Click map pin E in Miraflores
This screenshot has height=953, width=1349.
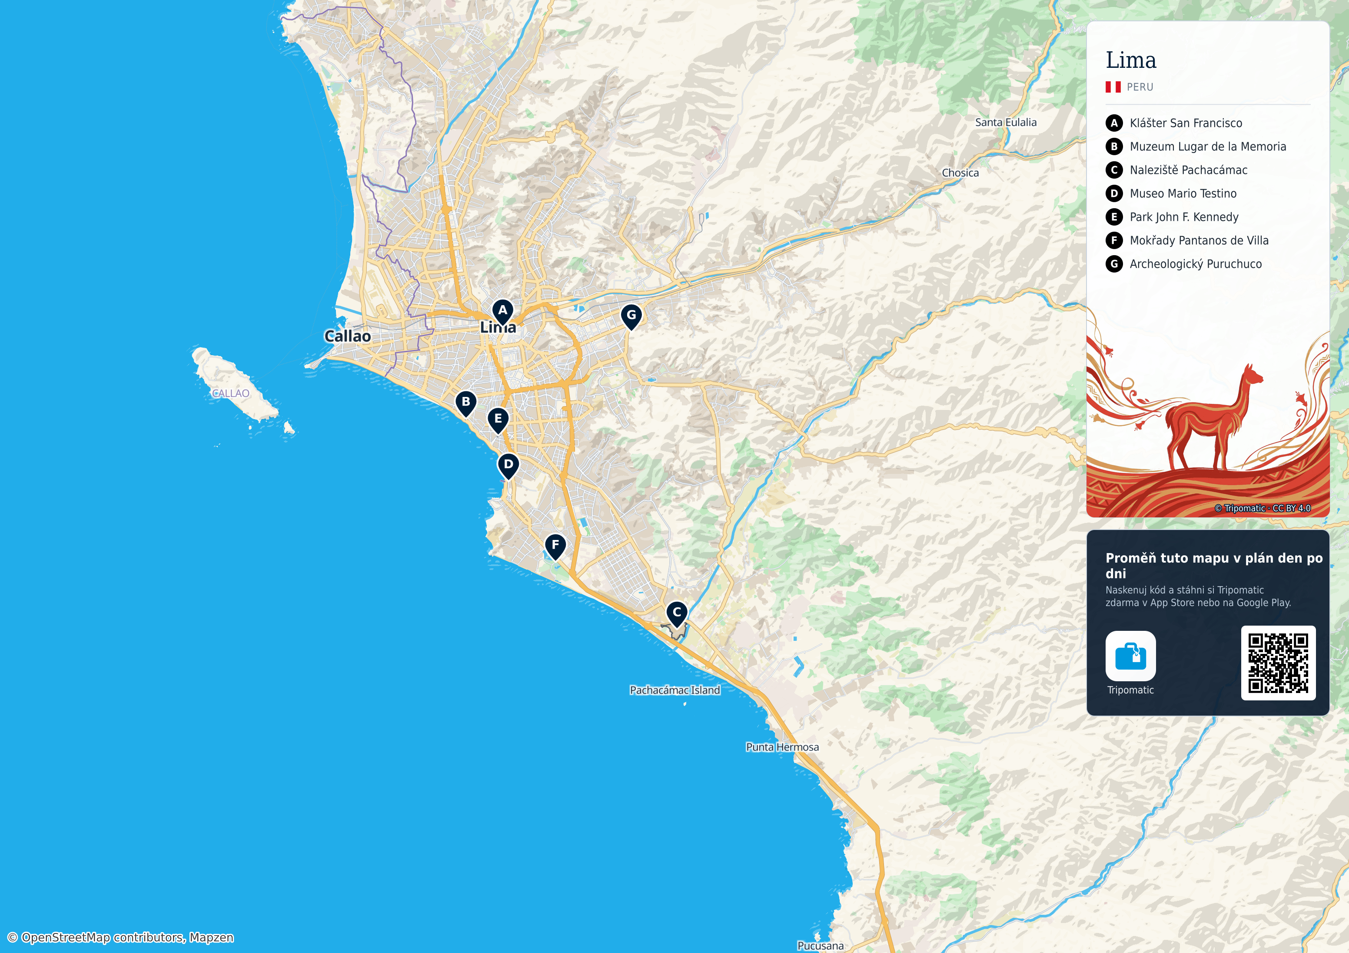click(x=498, y=420)
